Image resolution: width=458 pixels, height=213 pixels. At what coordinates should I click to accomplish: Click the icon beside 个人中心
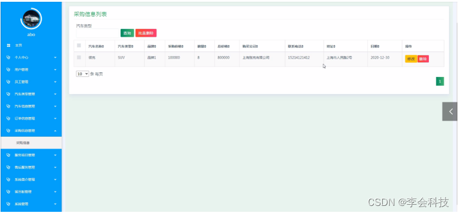point(8,58)
